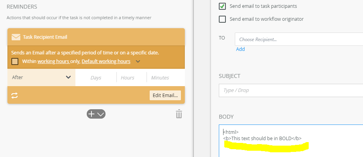363x157 pixels.
Task: Click the Edit Email button
Action: coord(165,95)
